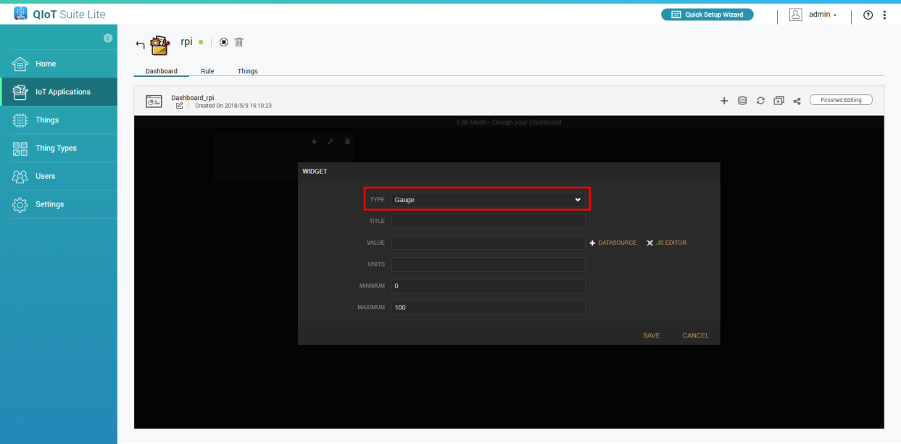Click the back arrow beside rpi
Image resolution: width=901 pixels, height=444 pixels.
140,45
